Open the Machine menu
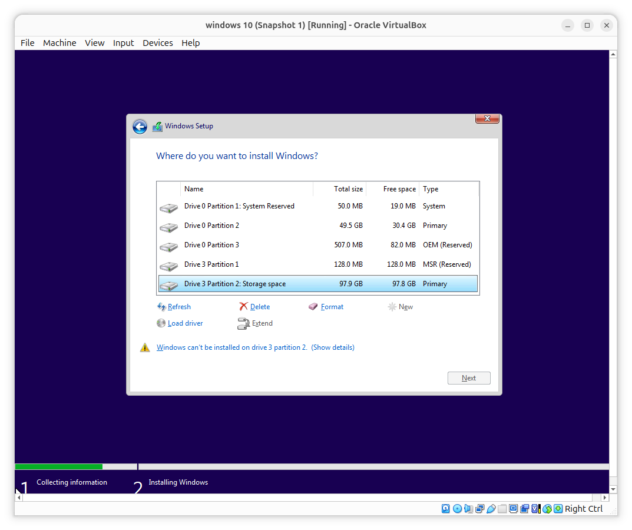The height and width of the screenshot is (530, 632). tap(59, 43)
